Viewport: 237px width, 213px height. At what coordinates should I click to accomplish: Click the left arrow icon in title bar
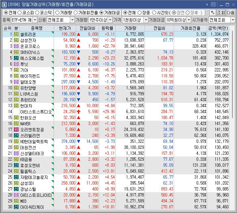[207, 5]
